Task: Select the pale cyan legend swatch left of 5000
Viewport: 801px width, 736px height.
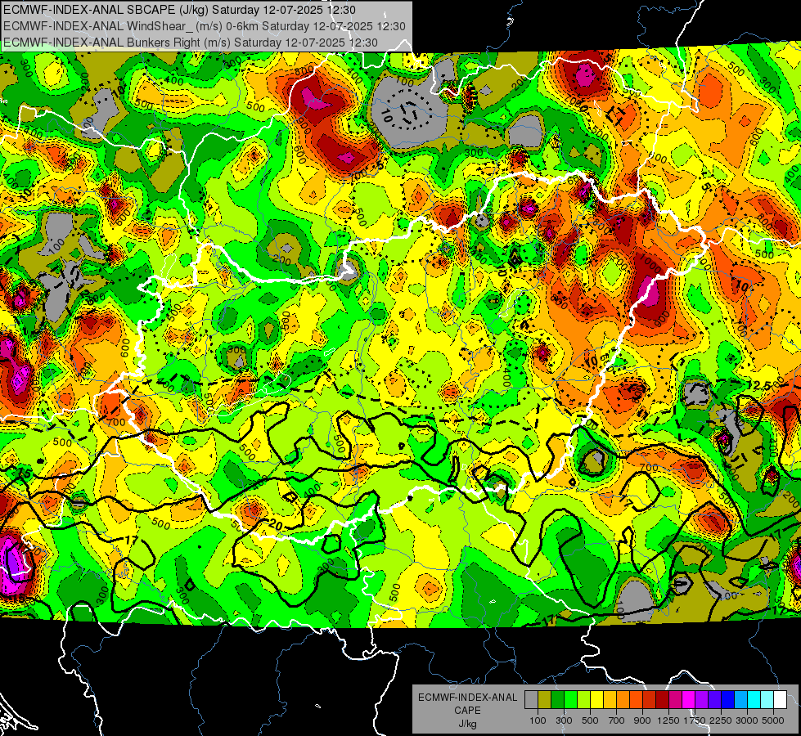Action: coord(767,700)
